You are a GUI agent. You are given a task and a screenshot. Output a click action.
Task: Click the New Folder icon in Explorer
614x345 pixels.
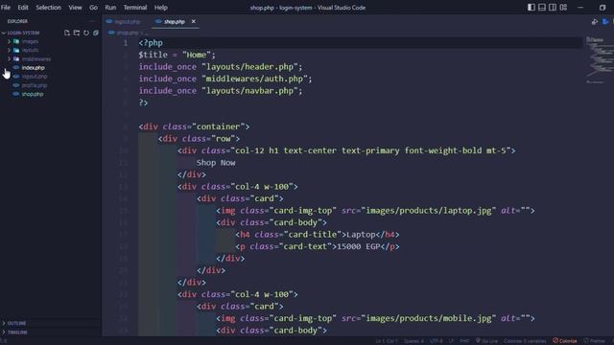77,33
